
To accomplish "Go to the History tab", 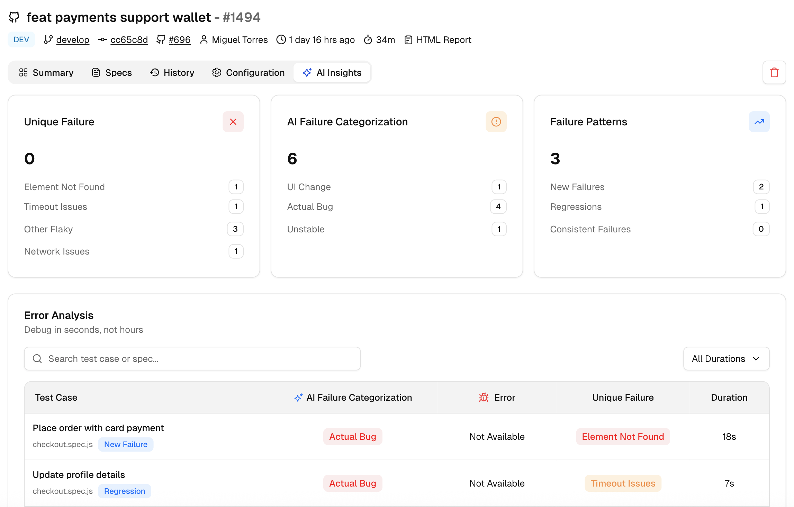I will 172,73.
